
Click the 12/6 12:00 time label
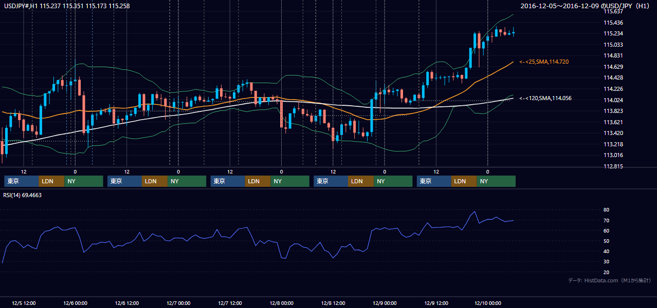pos(127,303)
